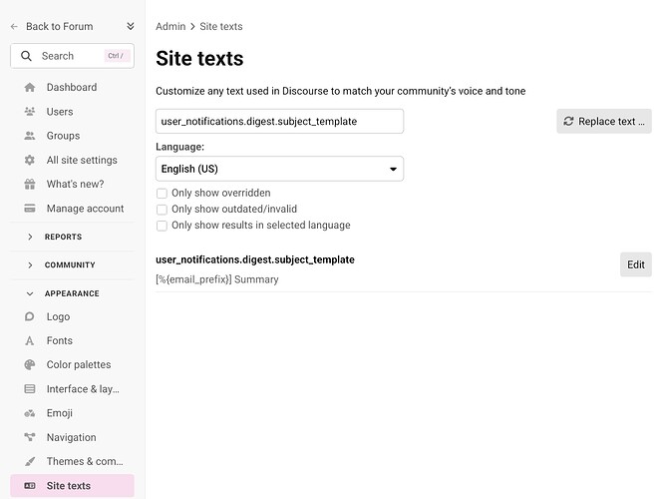Screen dimensions: 662x499
Task: Click the credit card icon for Manage account
Action: click(x=30, y=209)
